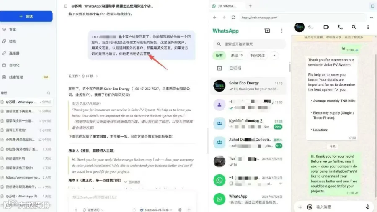Open the deepseek-v4-flash model dropdown
This screenshot has width=377, height=212.
(x=156, y=210)
